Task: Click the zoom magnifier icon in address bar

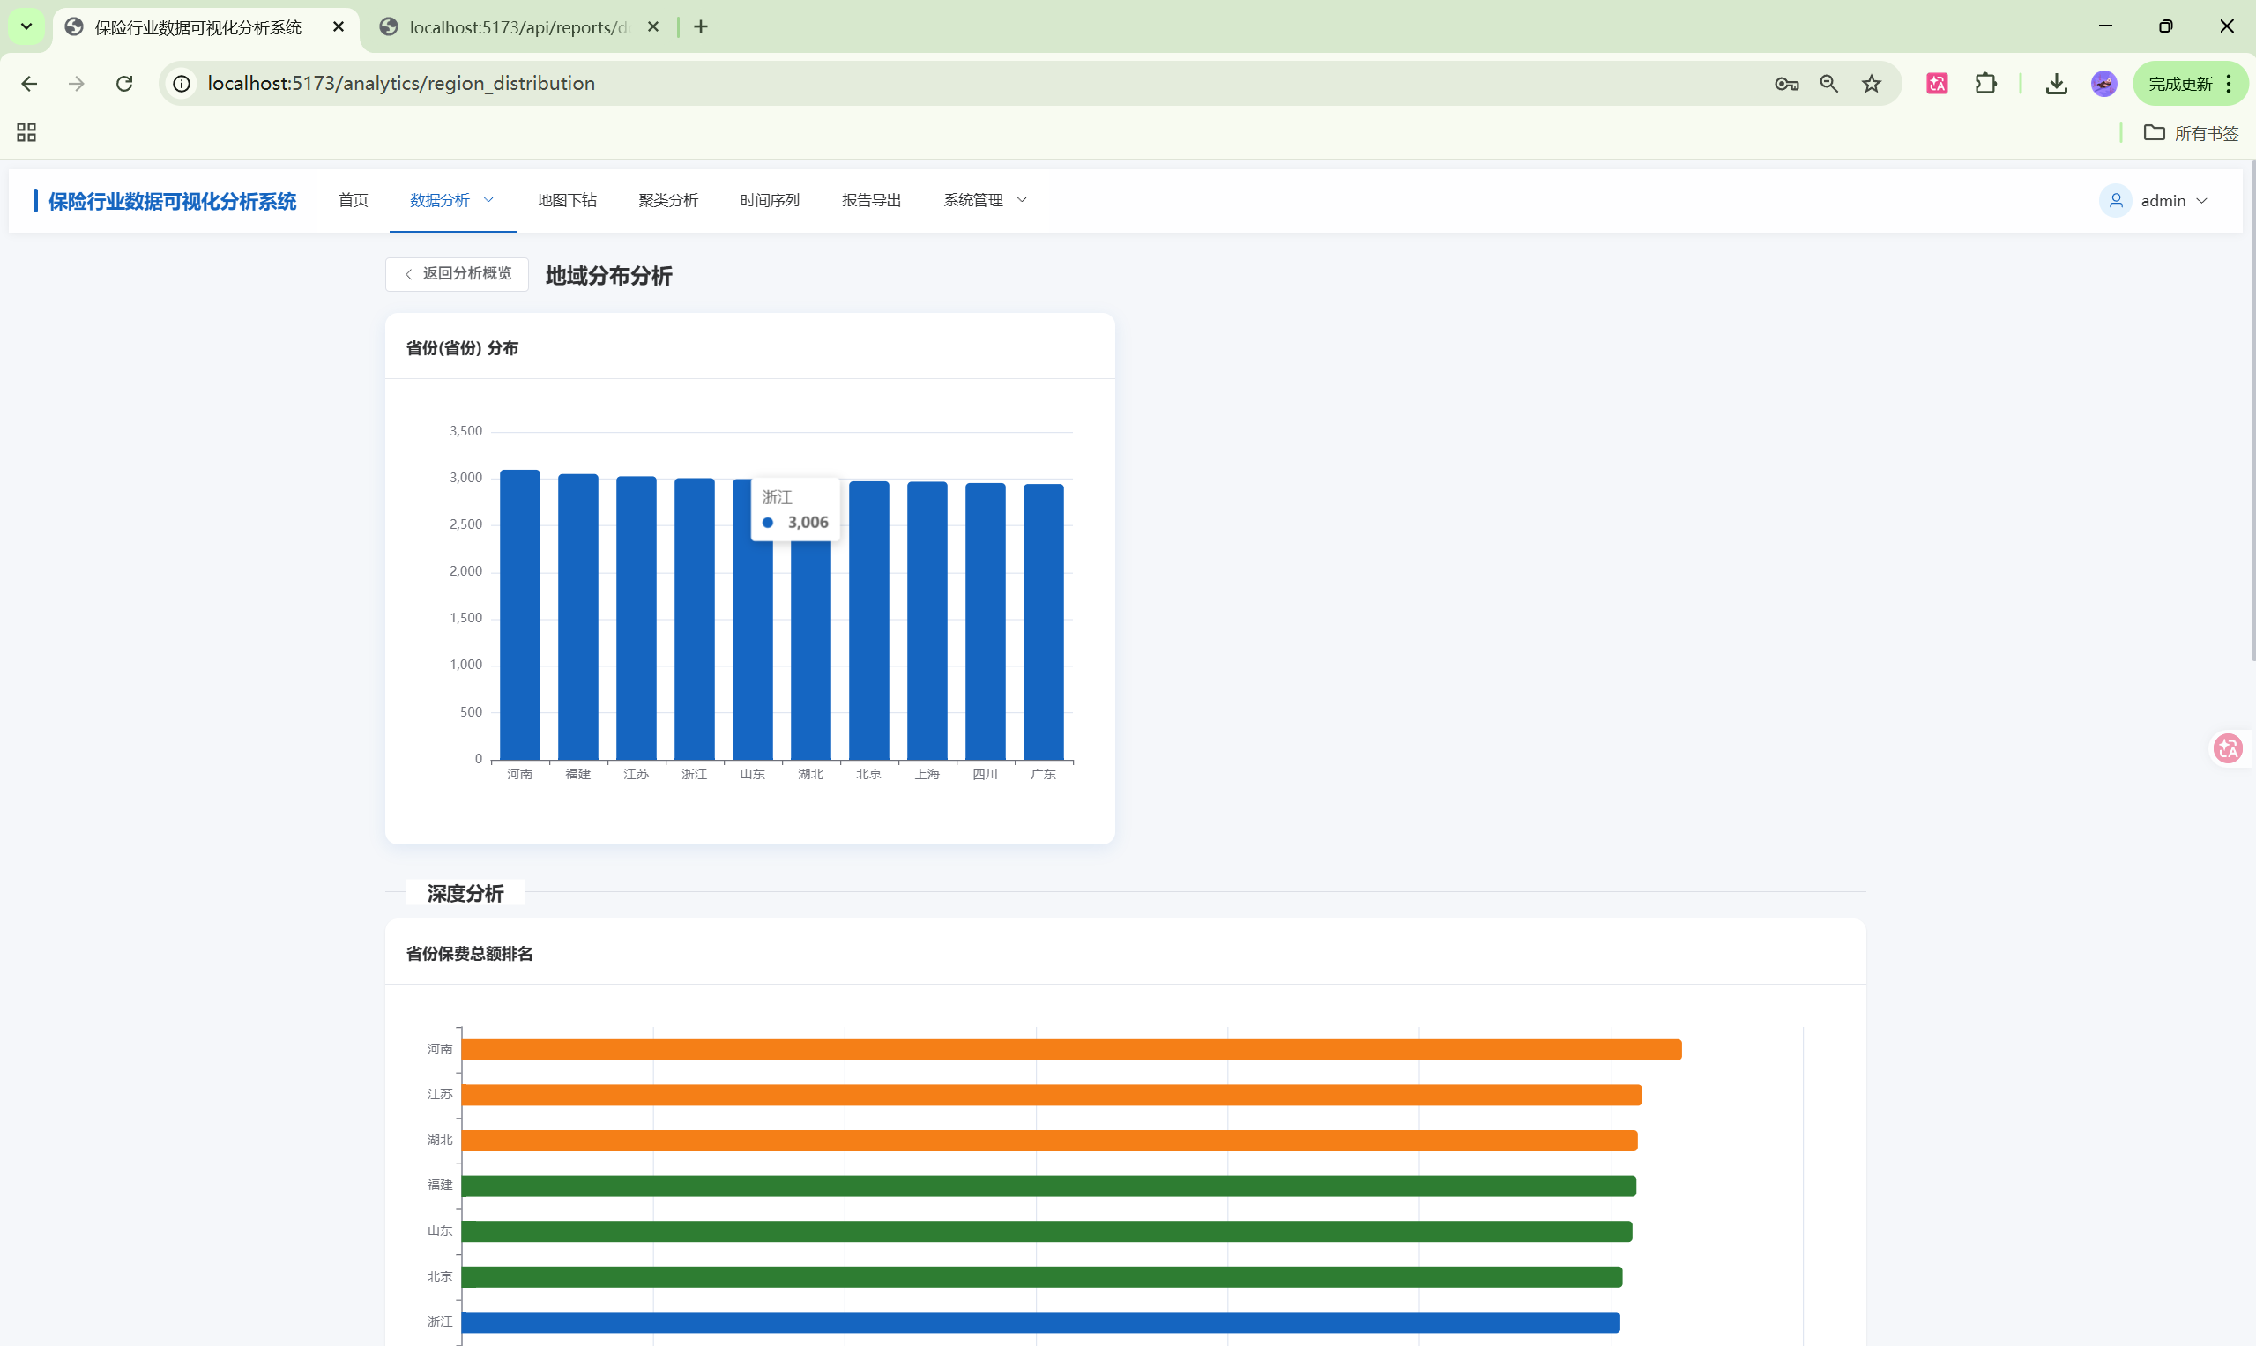Action: pos(1828,84)
